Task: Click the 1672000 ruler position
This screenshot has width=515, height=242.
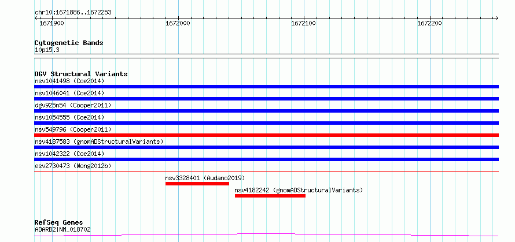Action: [x=178, y=24]
